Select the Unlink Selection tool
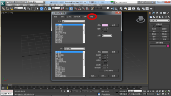 pos(7,9)
